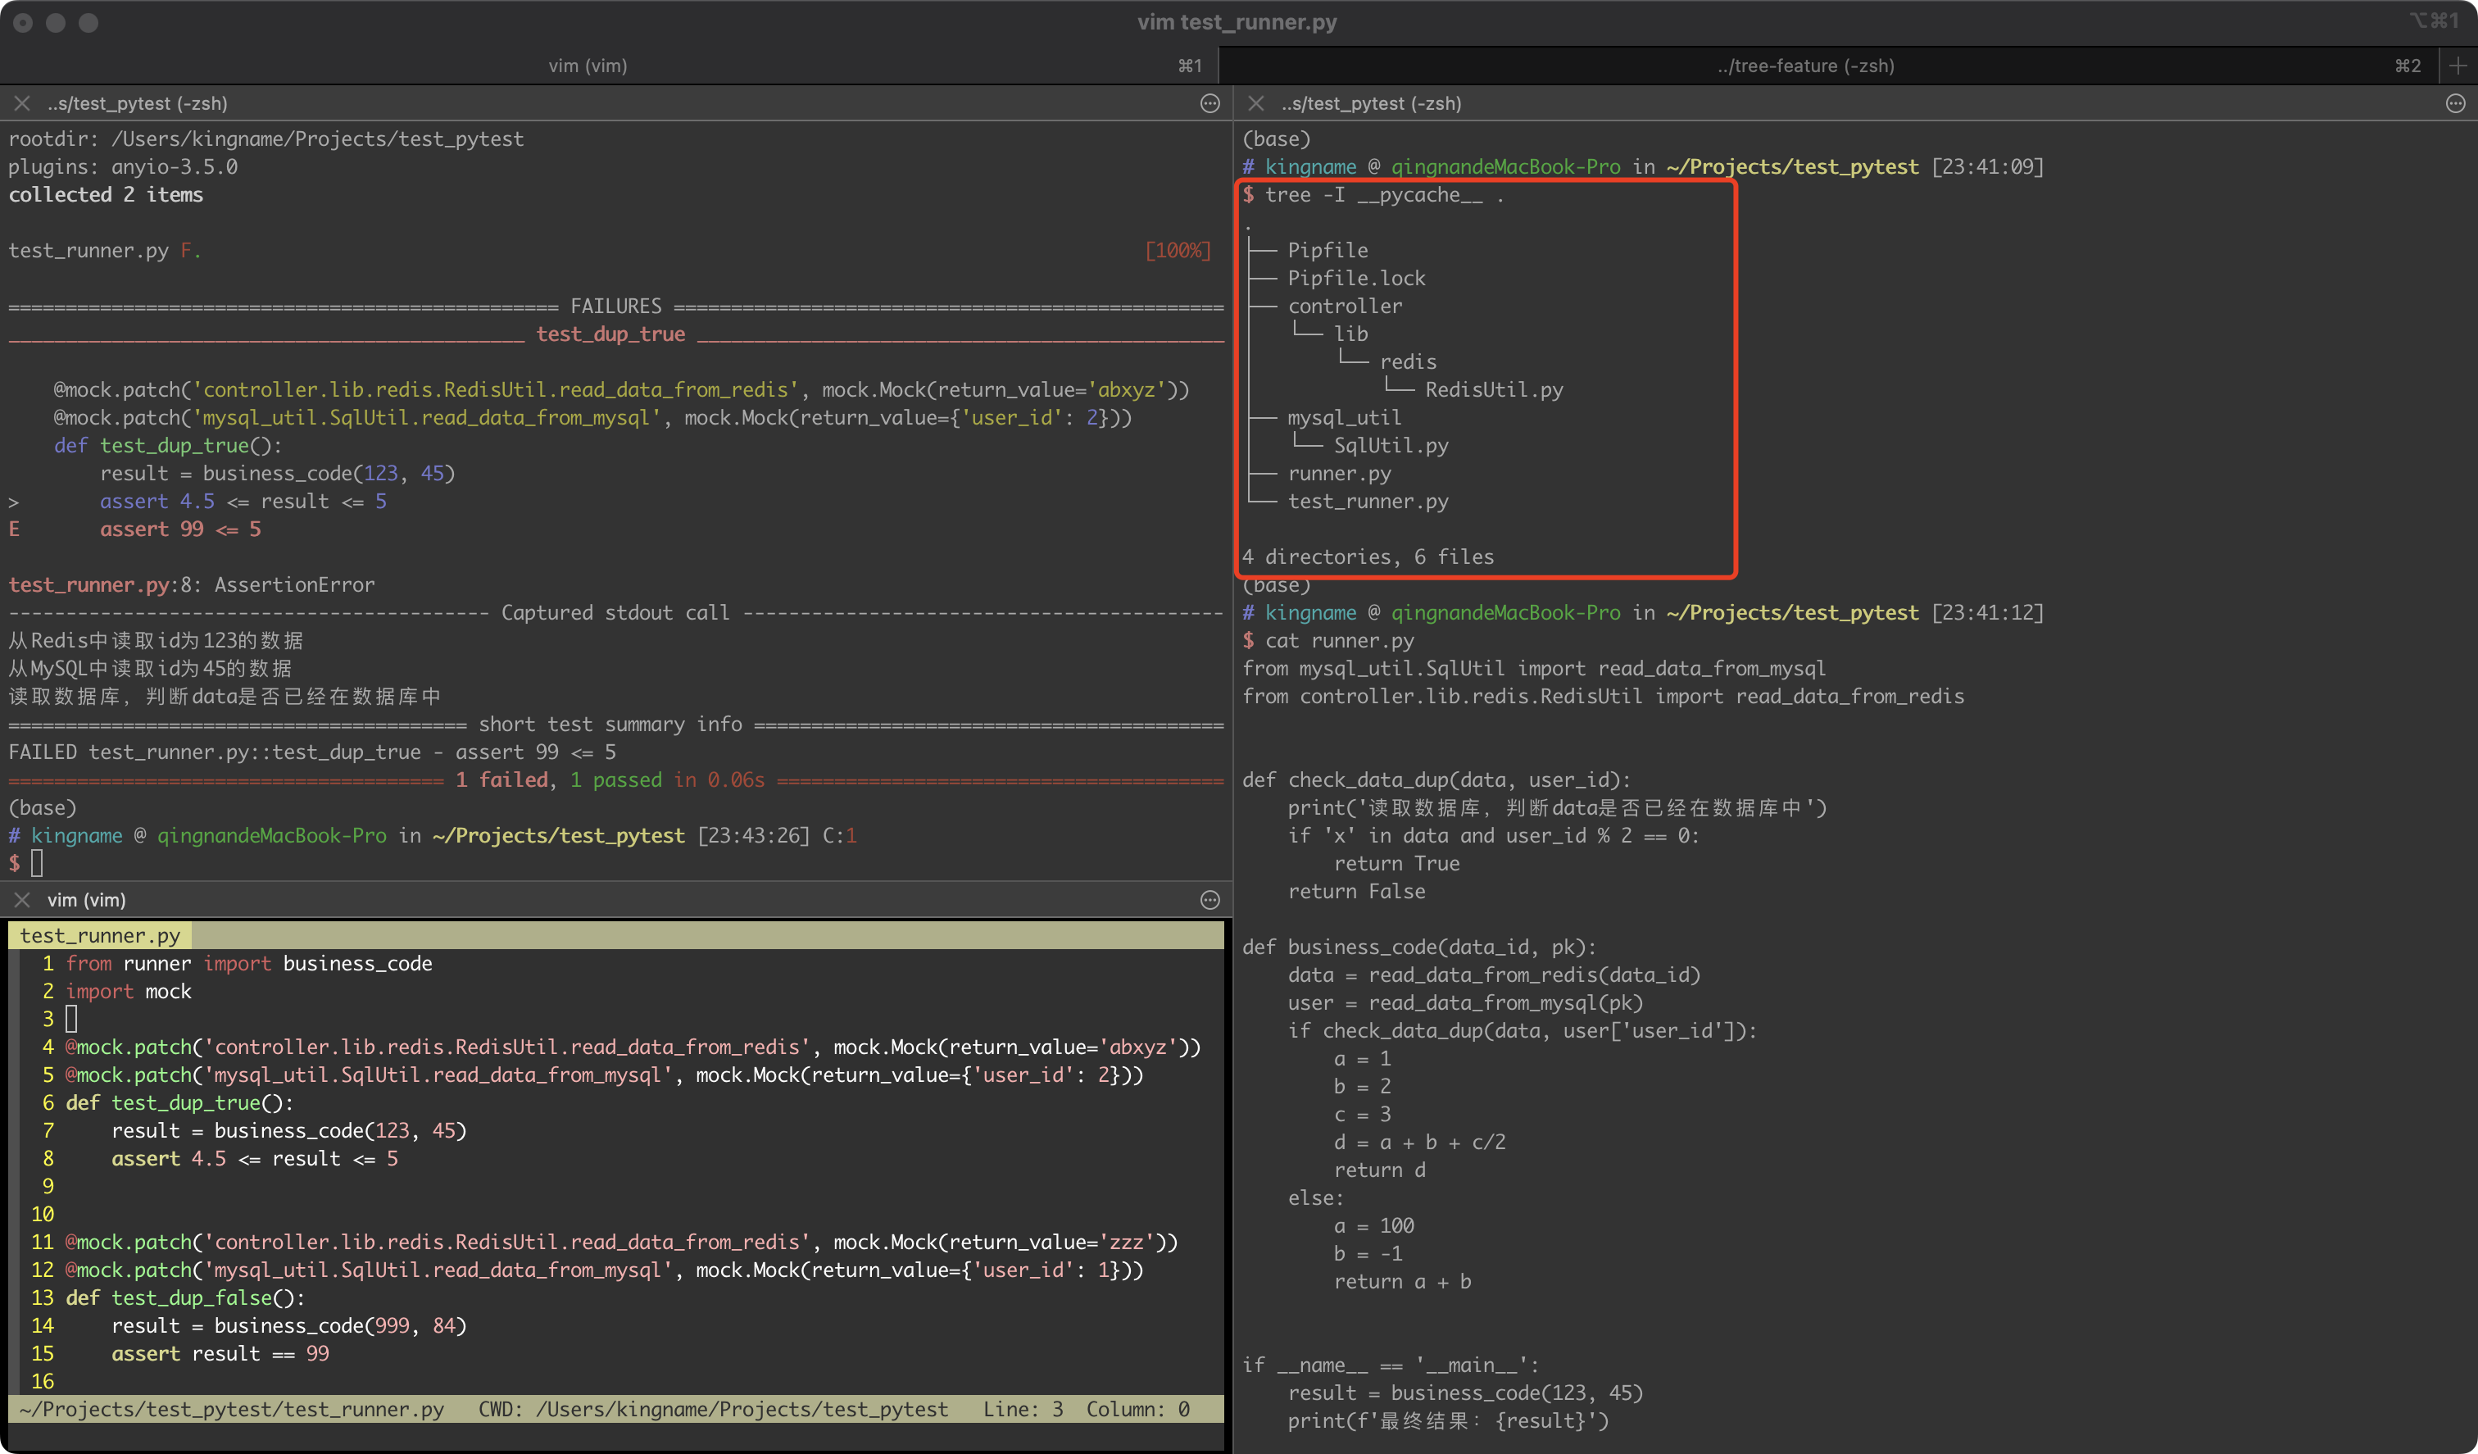The image size is (2478, 1454).
Task: Click test_runner.py:8 AssertionError location
Action: (x=192, y=584)
